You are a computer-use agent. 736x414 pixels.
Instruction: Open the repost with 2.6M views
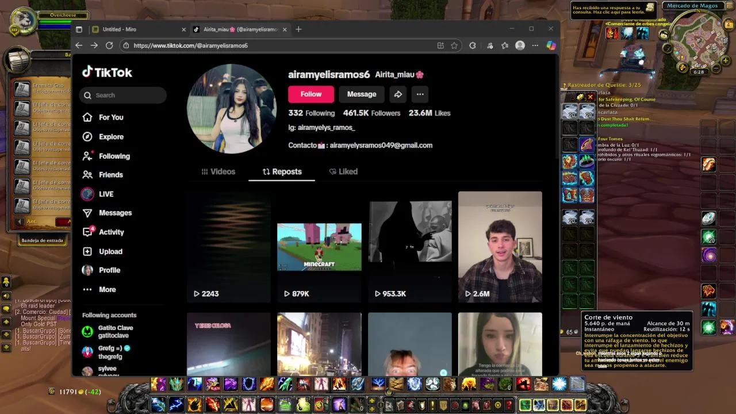click(x=500, y=247)
